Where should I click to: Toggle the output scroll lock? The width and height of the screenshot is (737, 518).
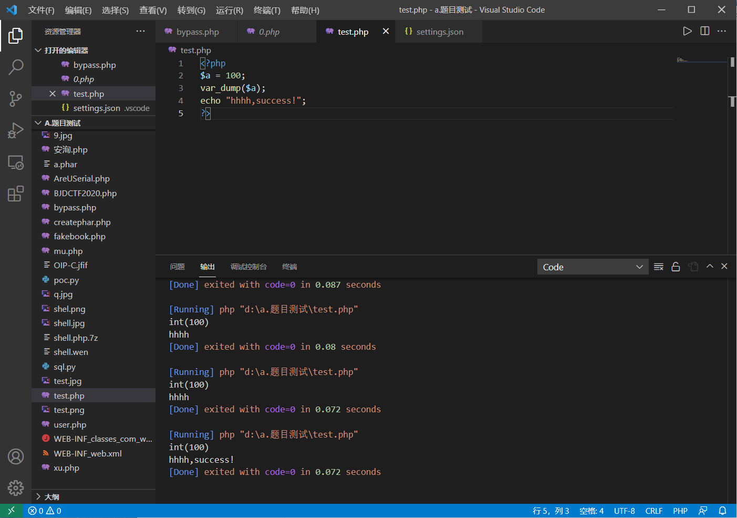[676, 267]
